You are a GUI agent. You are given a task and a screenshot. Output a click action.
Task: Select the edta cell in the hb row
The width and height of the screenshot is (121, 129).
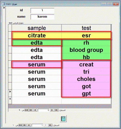[x=37, y=57]
